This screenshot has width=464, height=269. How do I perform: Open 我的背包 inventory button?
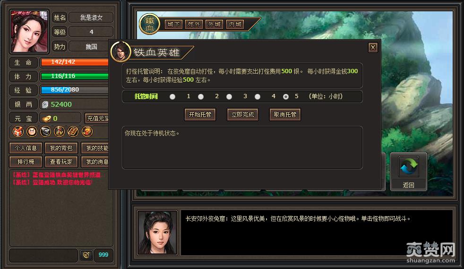(61, 148)
